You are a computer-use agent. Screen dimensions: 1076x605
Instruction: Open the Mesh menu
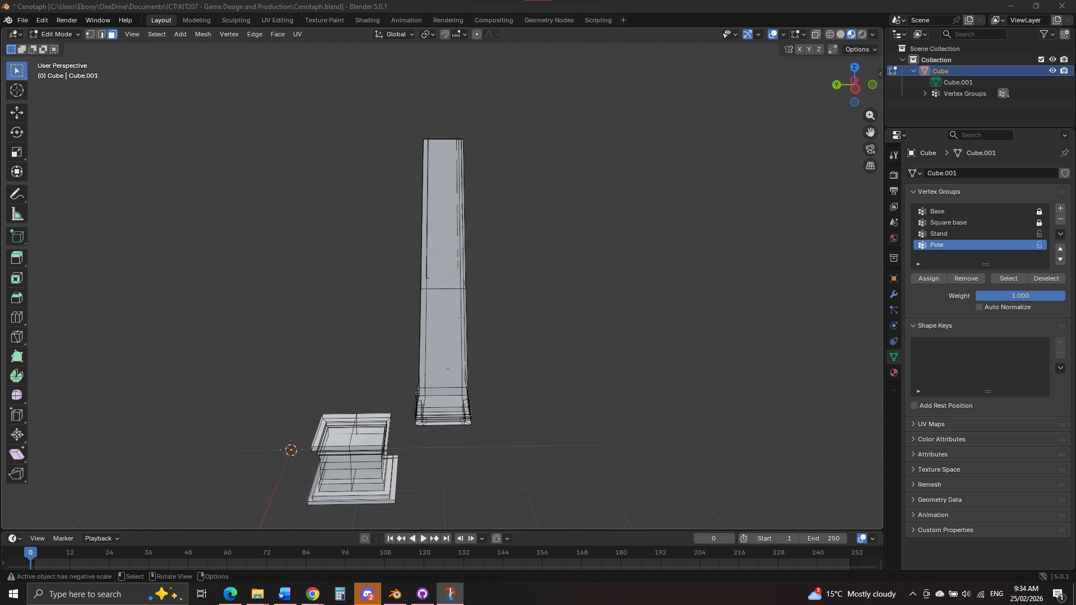(x=203, y=34)
